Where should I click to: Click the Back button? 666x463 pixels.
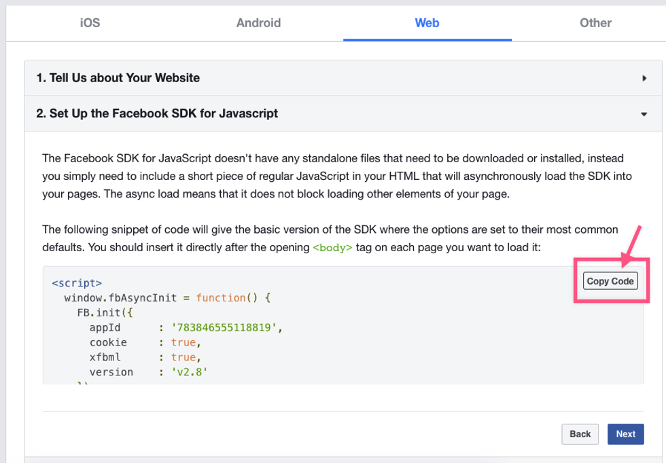(580, 434)
